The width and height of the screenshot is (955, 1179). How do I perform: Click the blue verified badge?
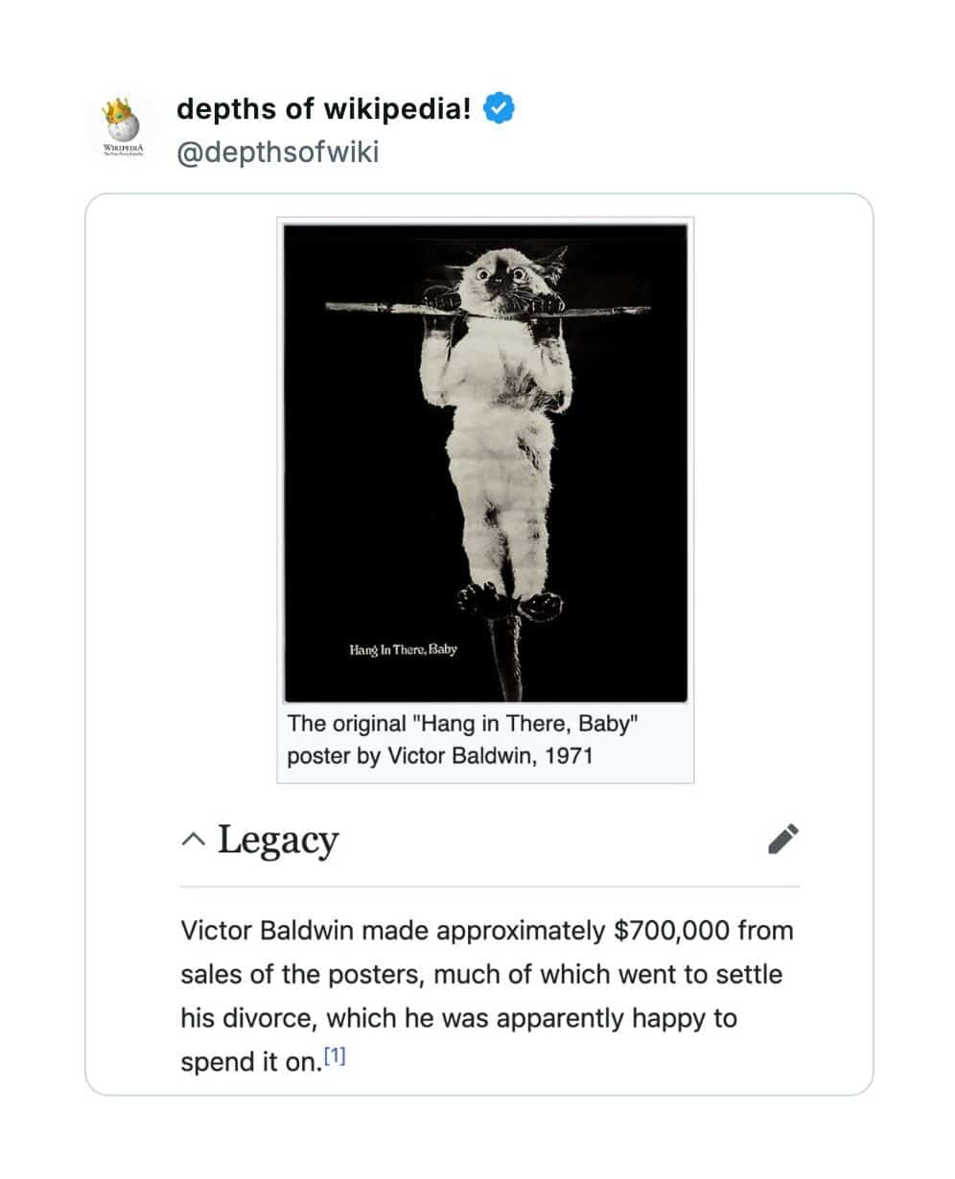pos(499,109)
